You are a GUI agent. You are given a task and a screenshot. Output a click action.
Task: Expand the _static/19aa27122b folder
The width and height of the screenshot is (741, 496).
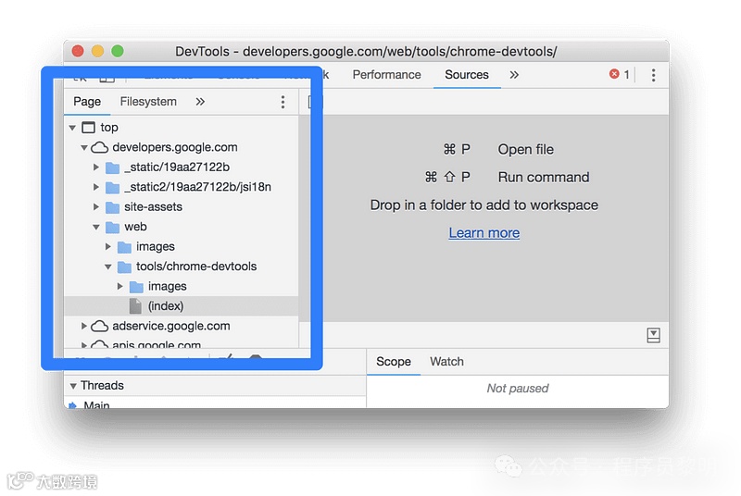click(96, 167)
